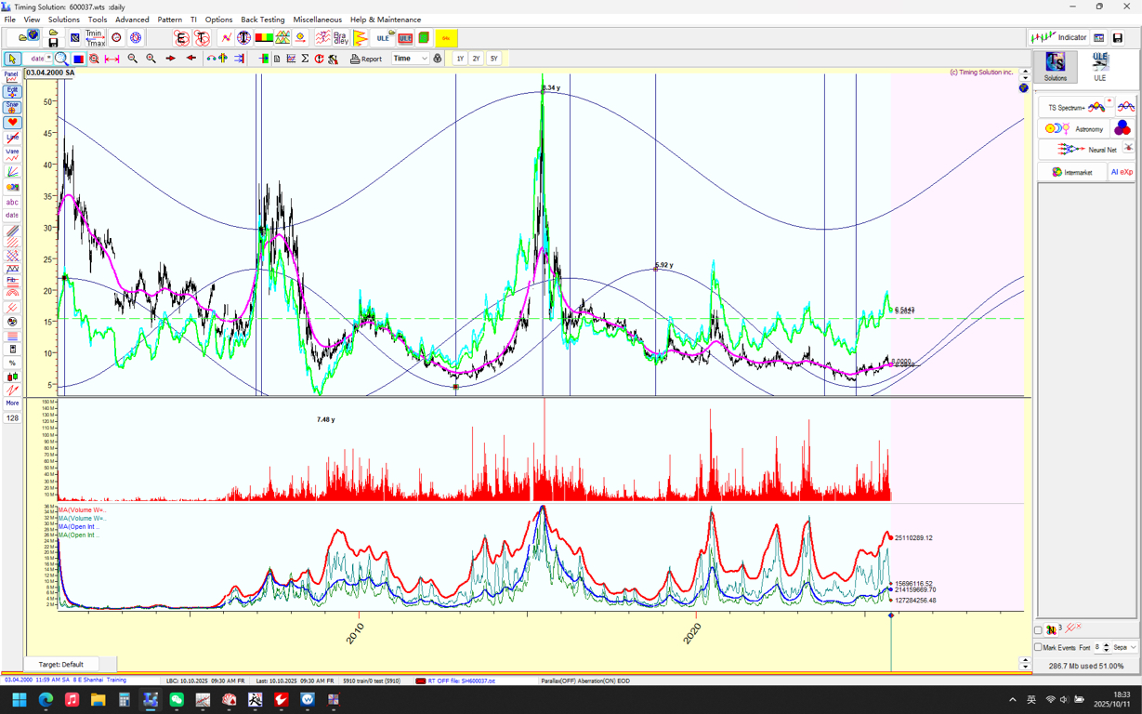Open Microsoft Edge from taskbar
The image size is (1142, 714).
click(x=46, y=699)
